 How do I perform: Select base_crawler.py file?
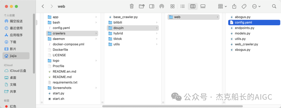coord(133,17)
